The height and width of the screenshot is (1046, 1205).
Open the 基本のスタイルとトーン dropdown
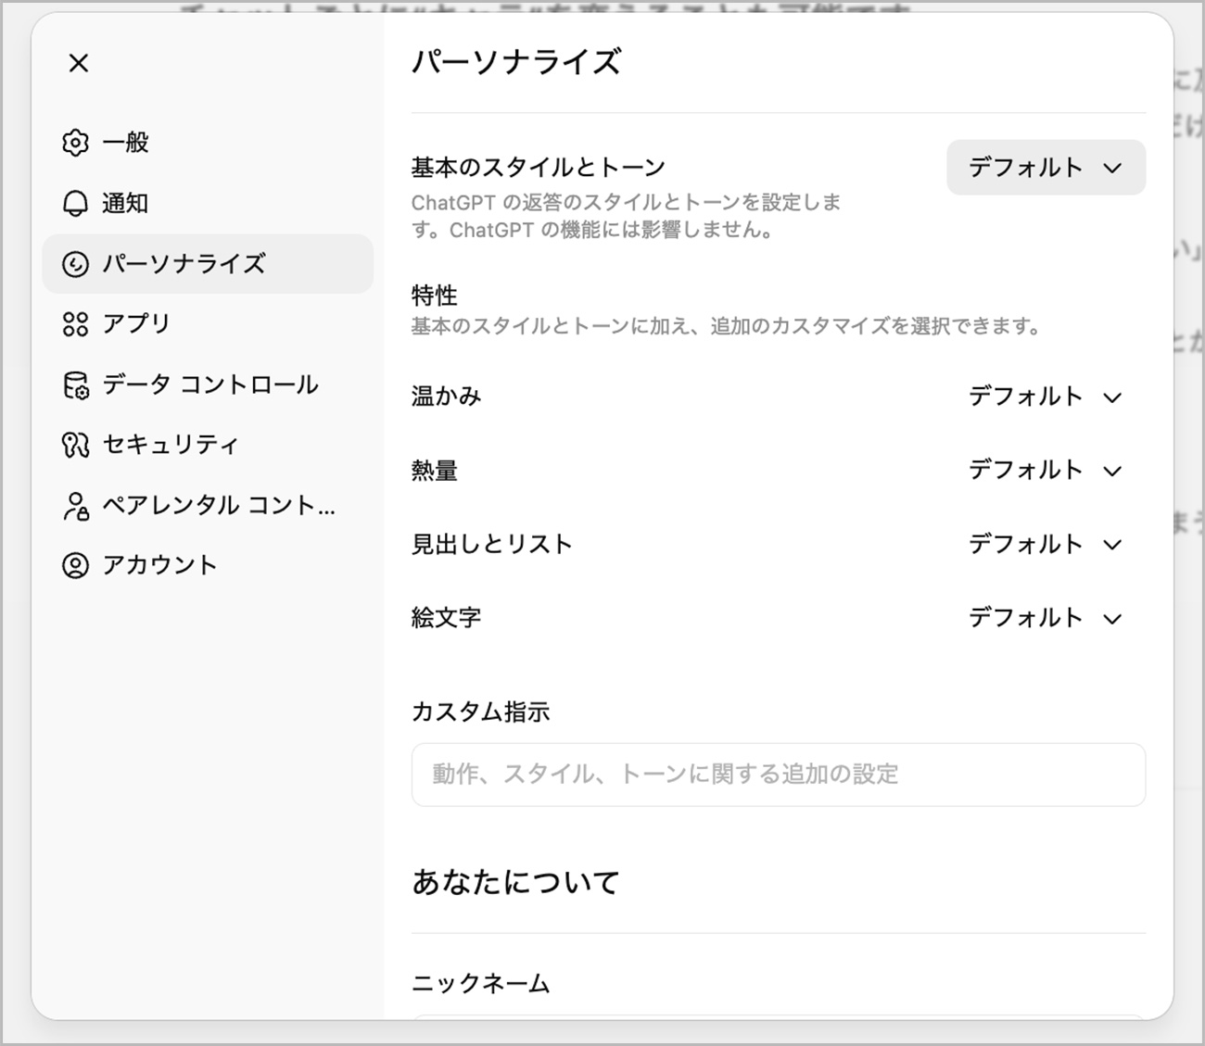1046,168
